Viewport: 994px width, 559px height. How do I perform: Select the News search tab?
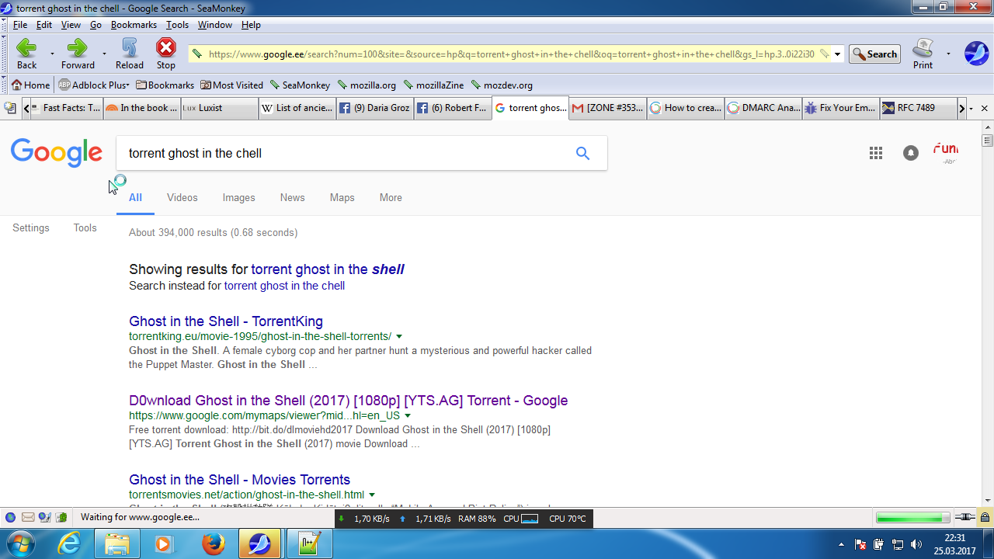293,198
